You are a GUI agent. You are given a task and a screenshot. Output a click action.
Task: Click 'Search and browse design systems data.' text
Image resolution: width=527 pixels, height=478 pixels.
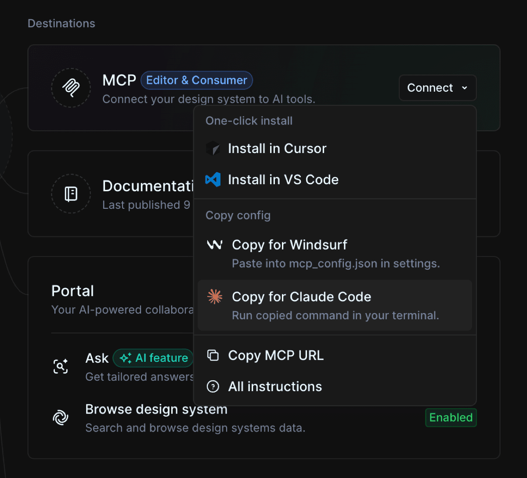click(195, 428)
